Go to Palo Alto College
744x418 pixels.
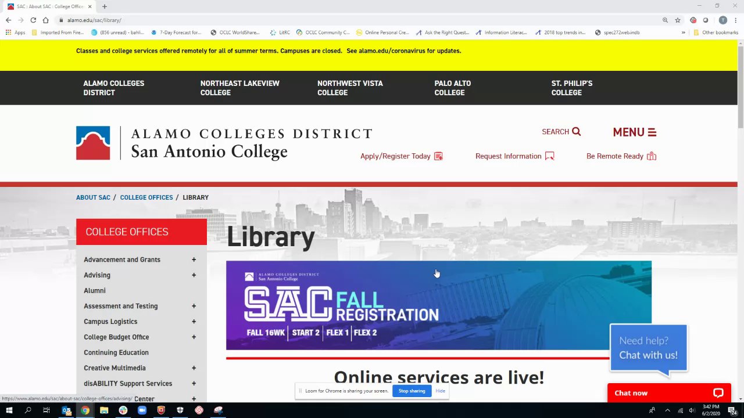[452, 88]
